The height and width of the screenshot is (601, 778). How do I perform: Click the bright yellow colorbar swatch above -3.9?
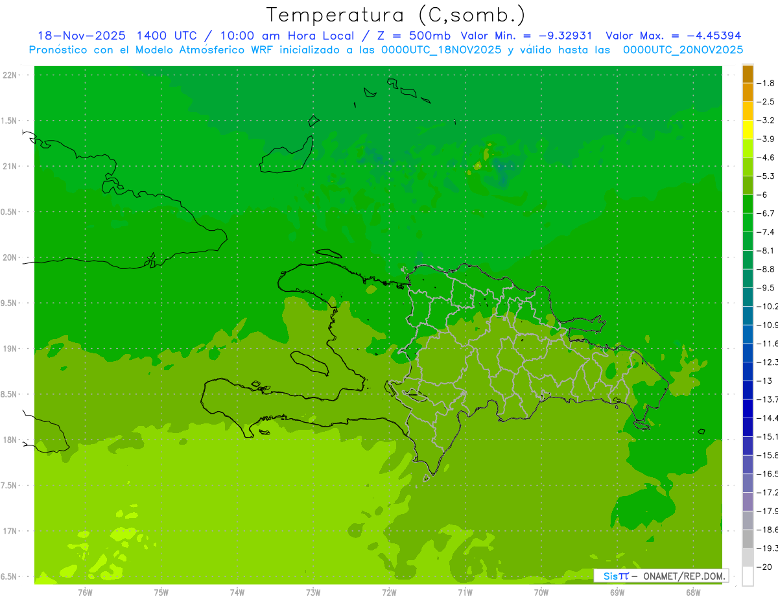[x=748, y=130]
